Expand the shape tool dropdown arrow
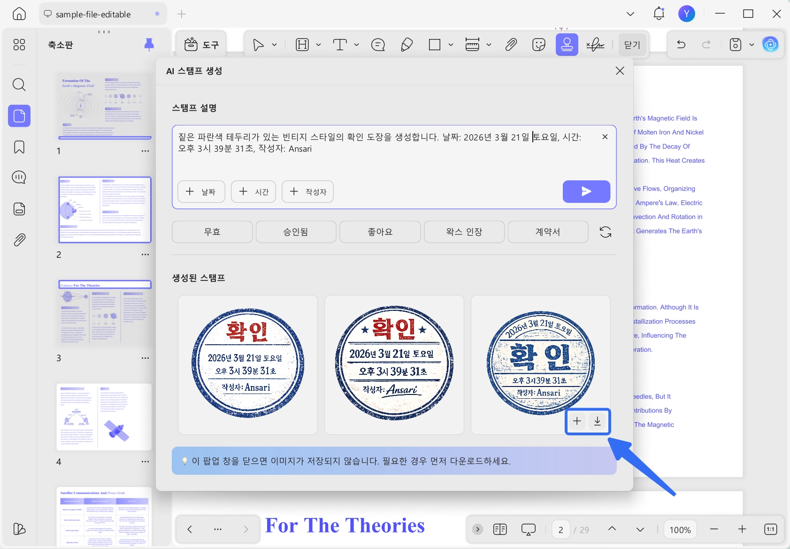 (x=451, y=45)
